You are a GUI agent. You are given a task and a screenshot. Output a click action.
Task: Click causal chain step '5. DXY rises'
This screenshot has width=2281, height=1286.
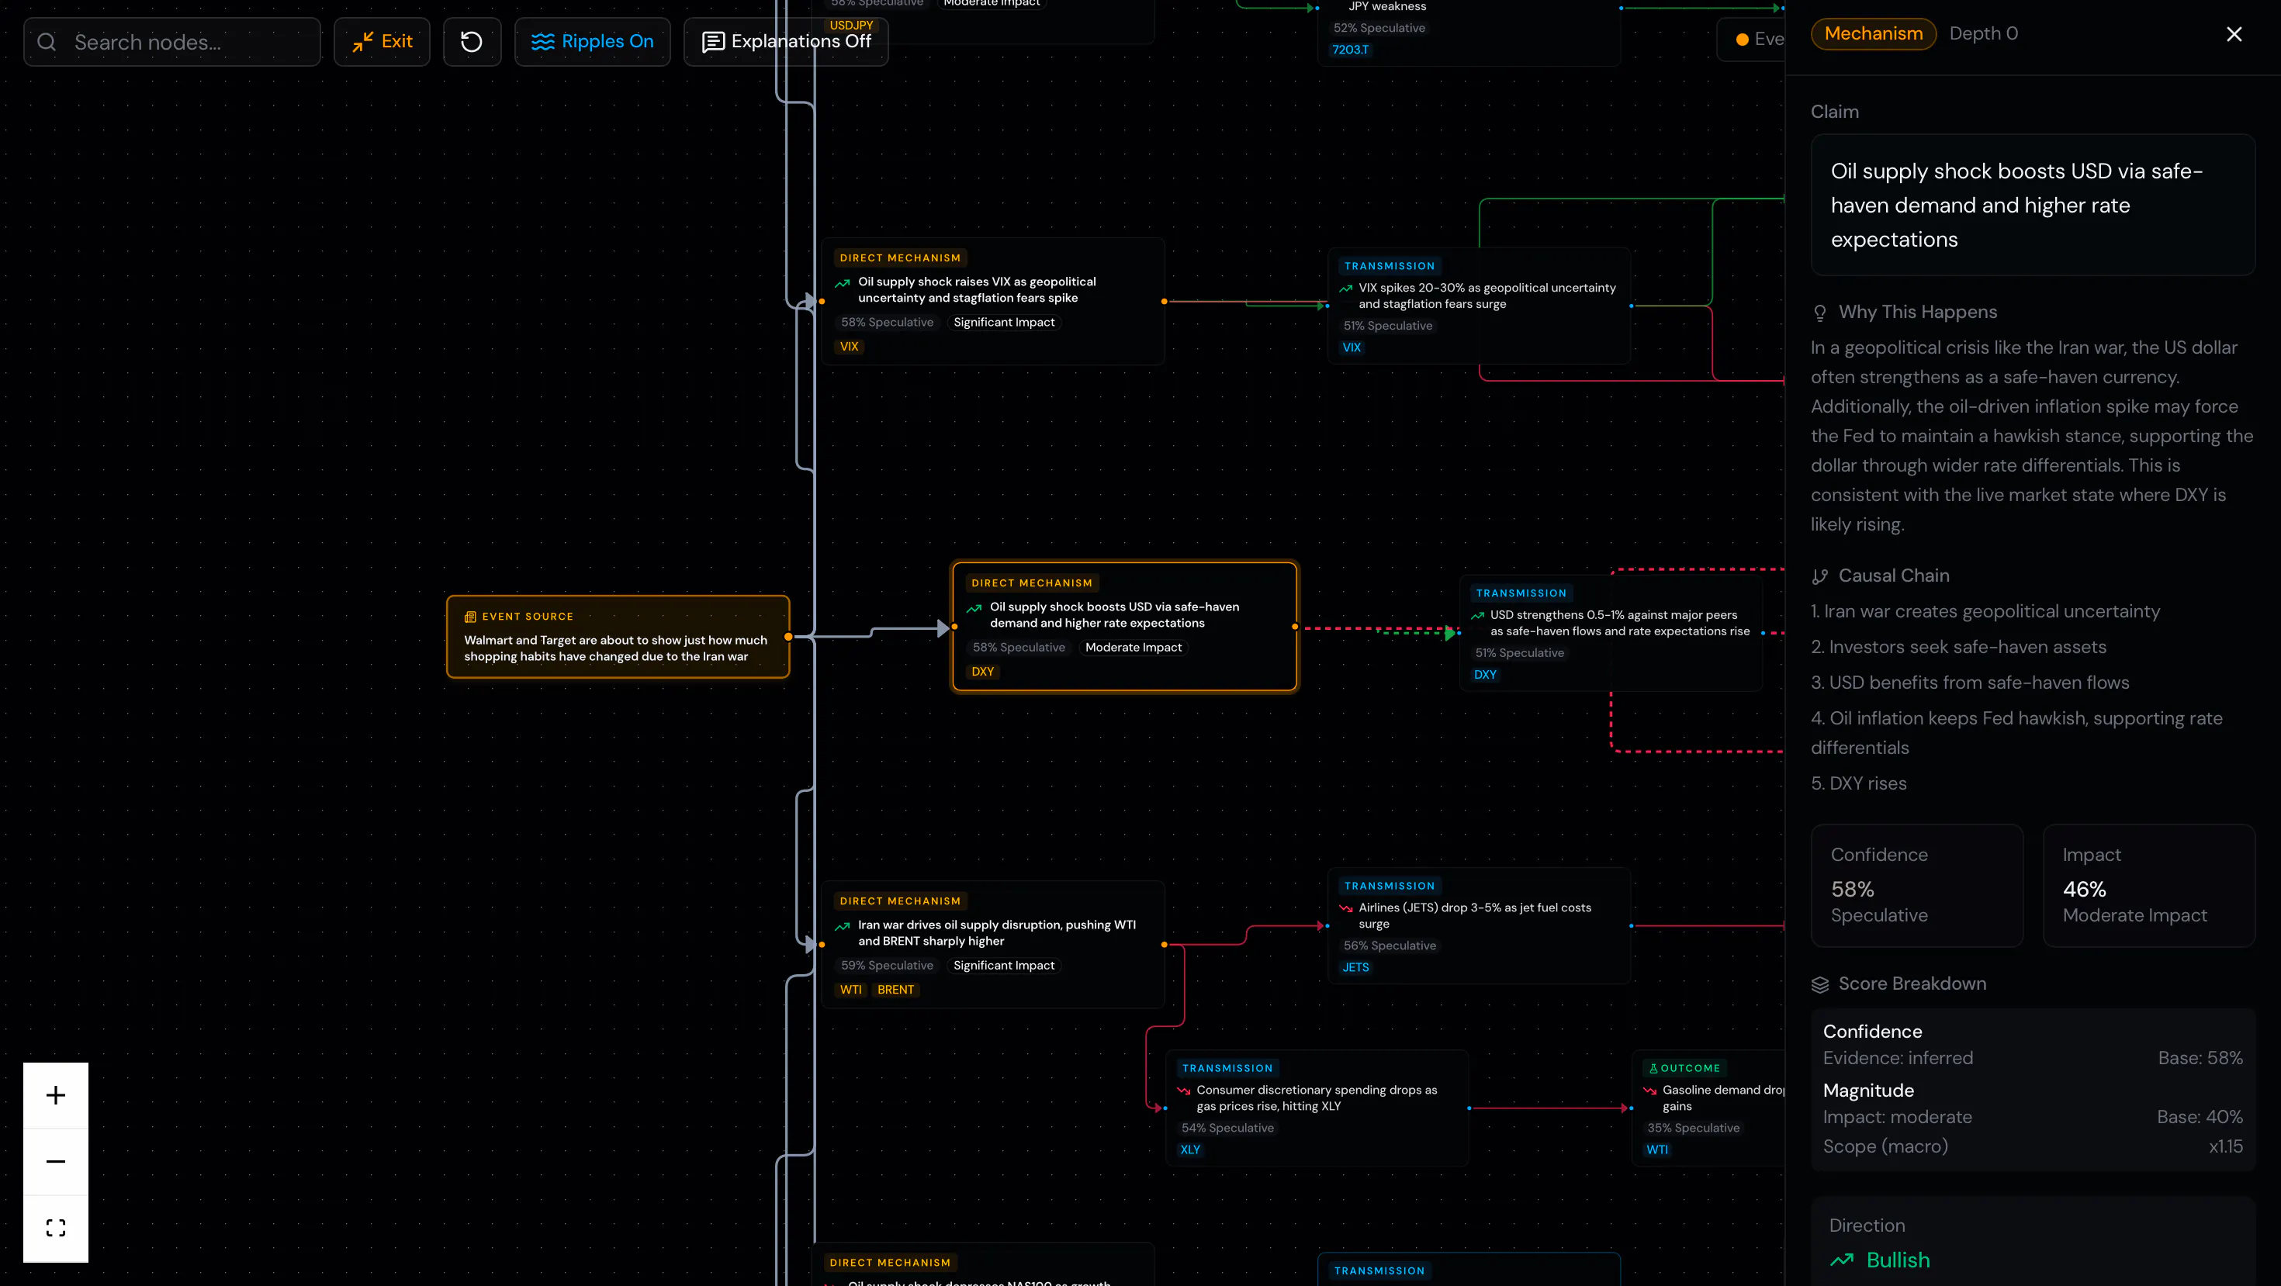coord(1859,783)
